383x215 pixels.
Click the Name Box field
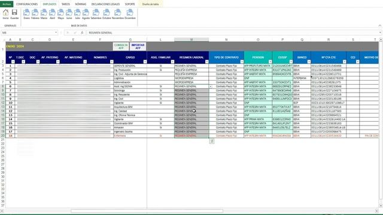click(28, 32)
